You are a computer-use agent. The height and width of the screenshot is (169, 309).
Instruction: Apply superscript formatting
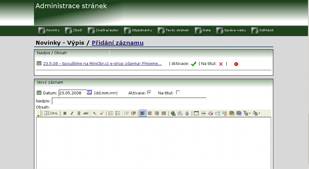coord(102,113)
